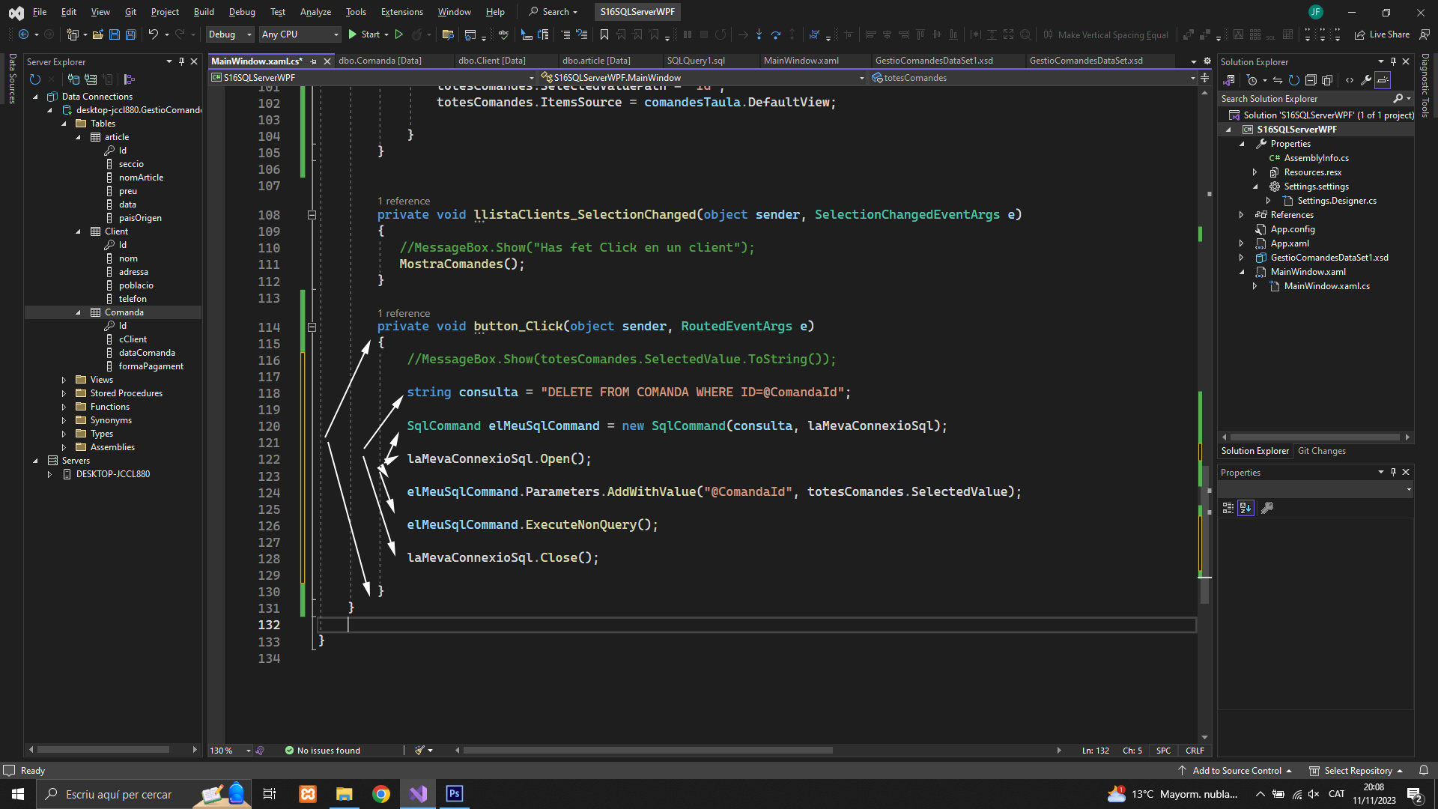Click Collapse All in Solution Explorer

1311,80
